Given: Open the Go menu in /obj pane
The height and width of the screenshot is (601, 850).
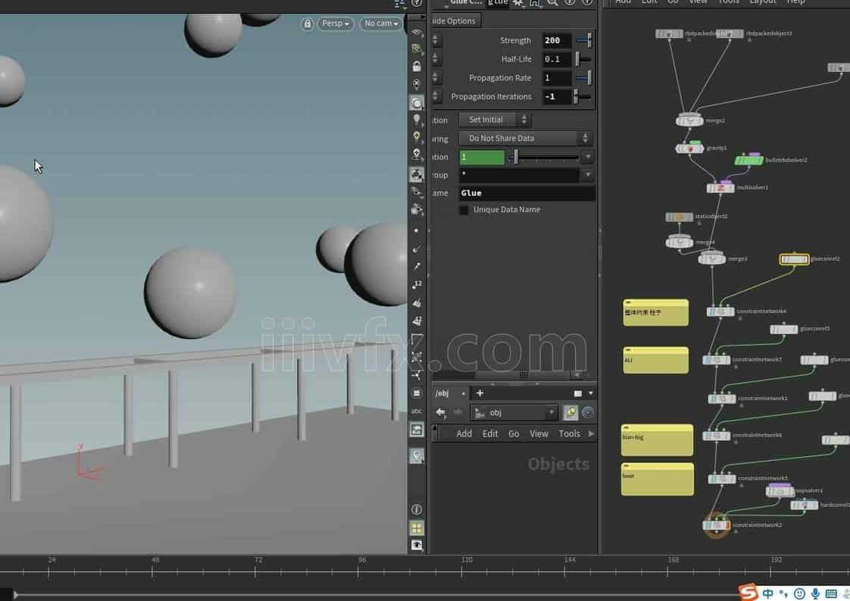Looking at the screenshot, I should 514,434.
